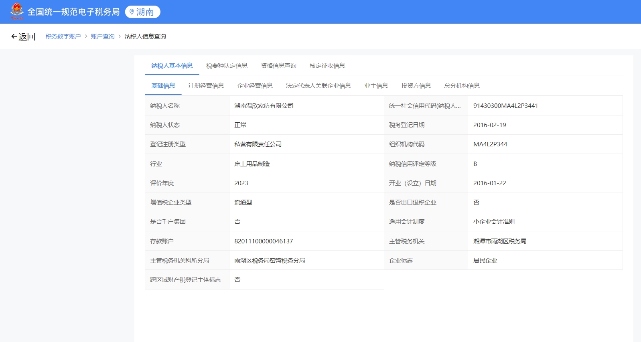Viewport: 641px width, 342px height.
Task: Click the back arrow icon
Action: (x=14, y=36)
